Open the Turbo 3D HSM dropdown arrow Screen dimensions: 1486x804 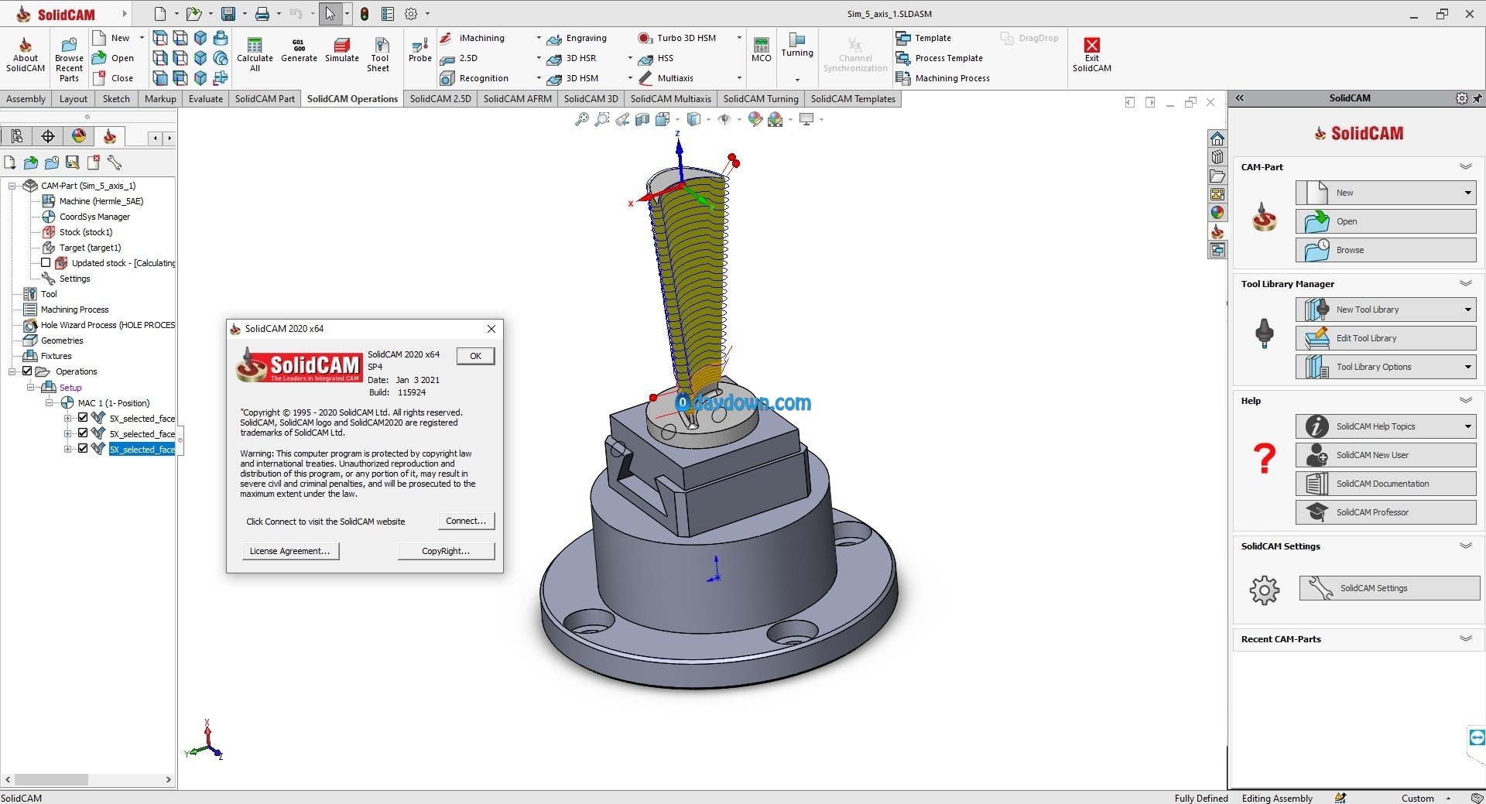pos(739,38)
